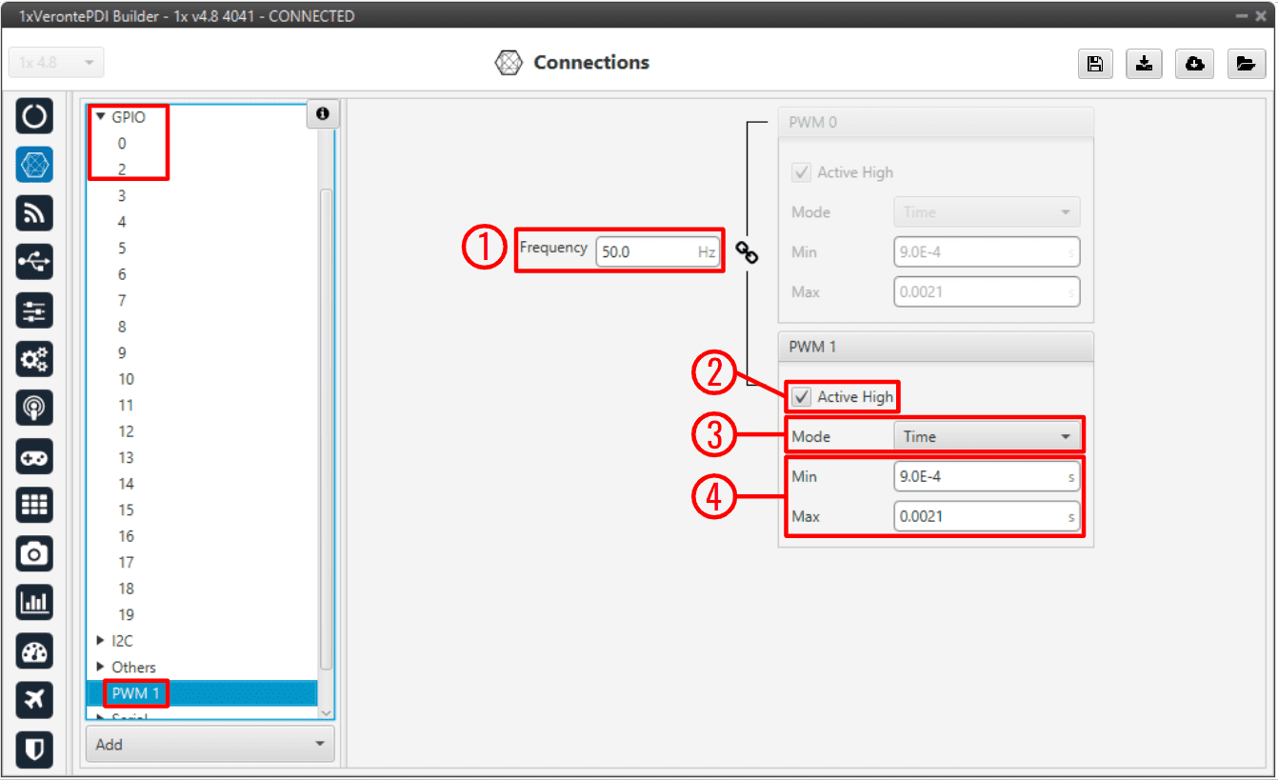Click the gears settings icon in sidebar
Image resolution: width=1278 pixels, height=780 pixels.
(x=34, y=359)
